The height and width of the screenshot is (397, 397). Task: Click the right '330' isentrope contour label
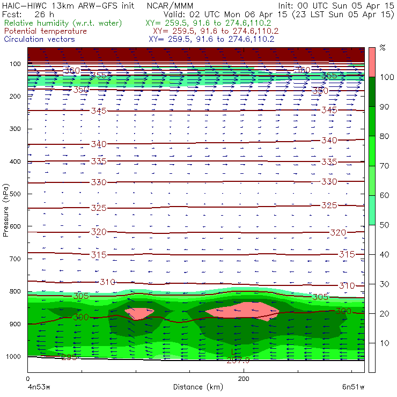click(329, 181)
